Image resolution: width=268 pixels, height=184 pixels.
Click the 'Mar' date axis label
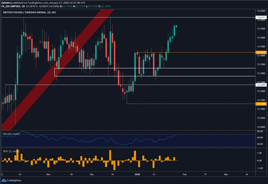pyautogui.click(x=226, y=175)
